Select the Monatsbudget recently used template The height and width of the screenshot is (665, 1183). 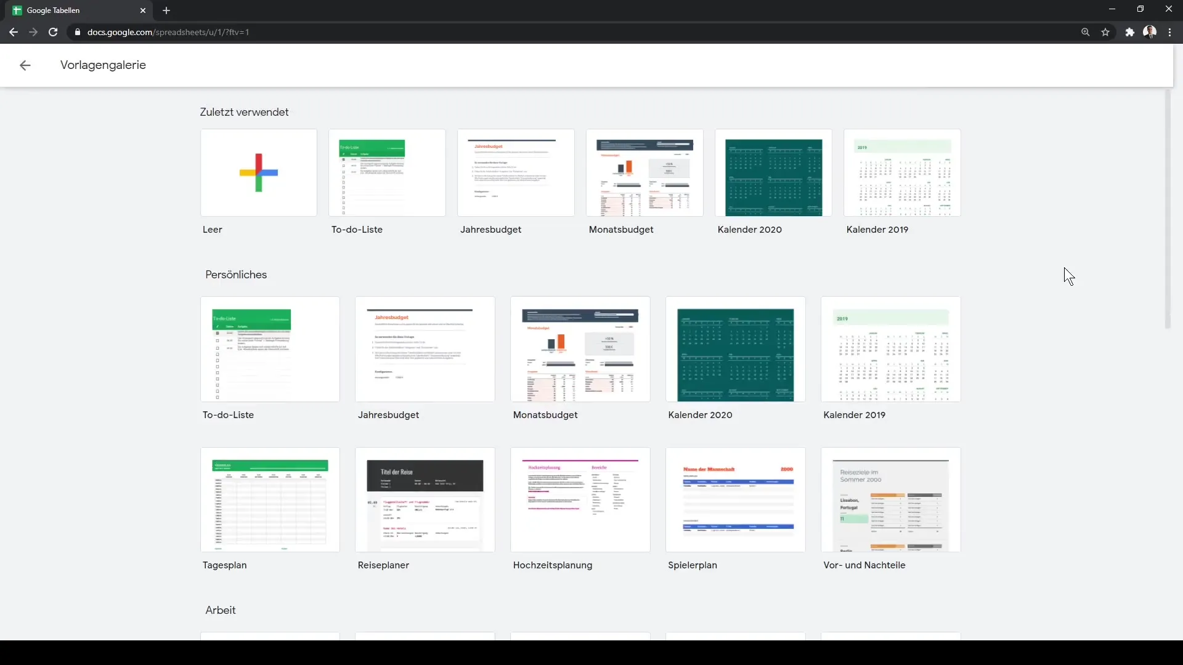tap(644, 172)
